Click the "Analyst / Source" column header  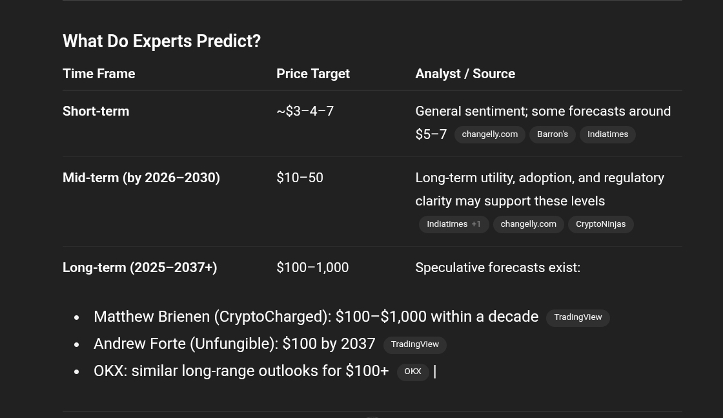pos(465,74)
